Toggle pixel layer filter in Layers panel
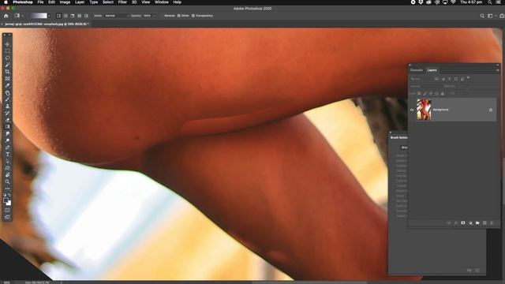Image resolution: width=505 pixels, height=284 pixels. coord(436,79)
